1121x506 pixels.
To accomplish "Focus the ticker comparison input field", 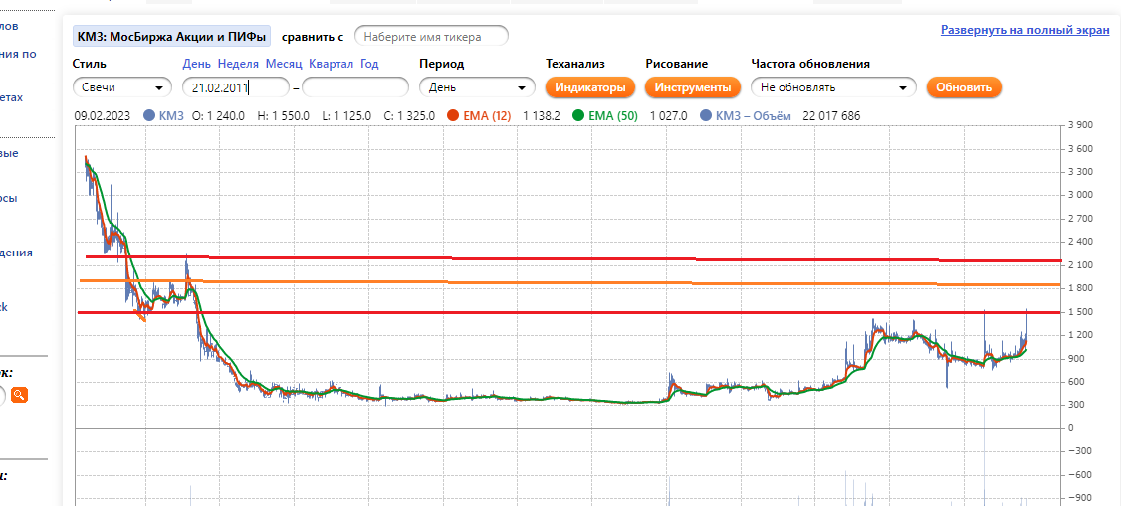I will (431, 37).
